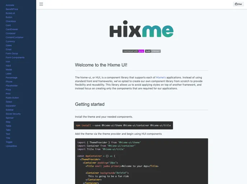Navigate to Separator component

click(x=11, y=106)
